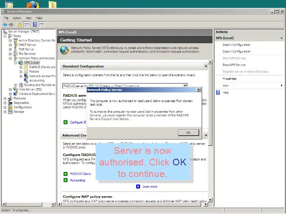Screen dimensions: 286x214
Task: Select Server Manager (TEST) root node
Action: pos(24,32)
